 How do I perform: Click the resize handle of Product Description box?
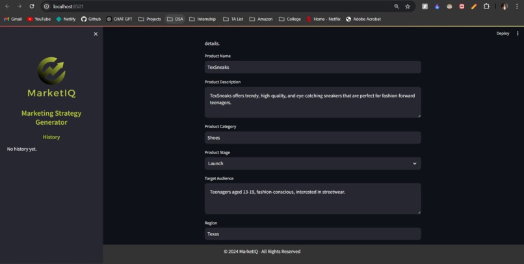pos(419,116)
